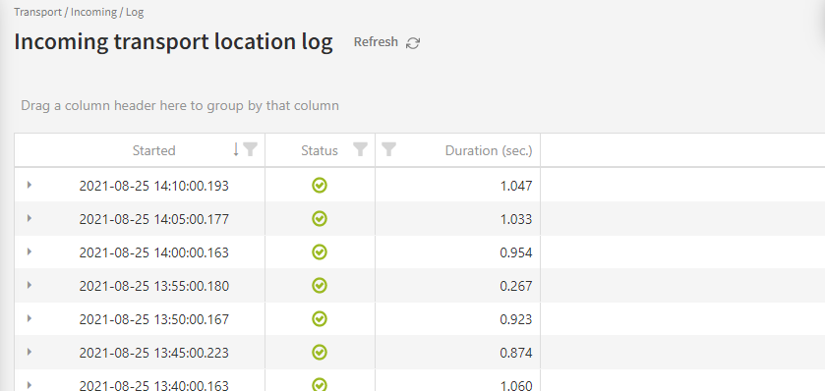Go to Incoming breadcrumb link
The width and height of the screenshot is (825, 391).
tap(93, 12)
